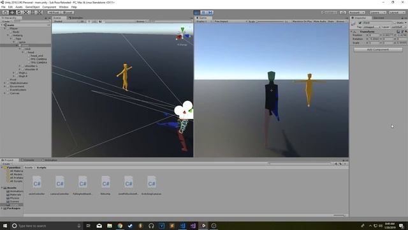Screen dimensions: 408x230
Task: Switch to the Animator tab
Action: tap(76, 18)
